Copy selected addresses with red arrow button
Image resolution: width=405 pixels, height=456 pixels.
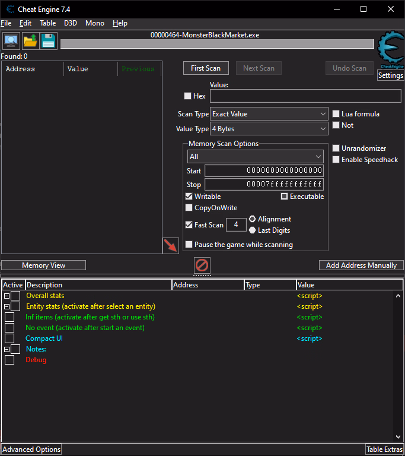[171, 245]
